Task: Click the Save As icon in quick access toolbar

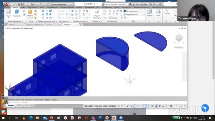Action: [22, 4]
